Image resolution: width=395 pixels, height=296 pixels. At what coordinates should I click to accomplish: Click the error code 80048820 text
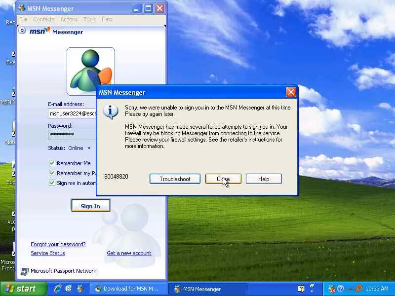(116, 177)
